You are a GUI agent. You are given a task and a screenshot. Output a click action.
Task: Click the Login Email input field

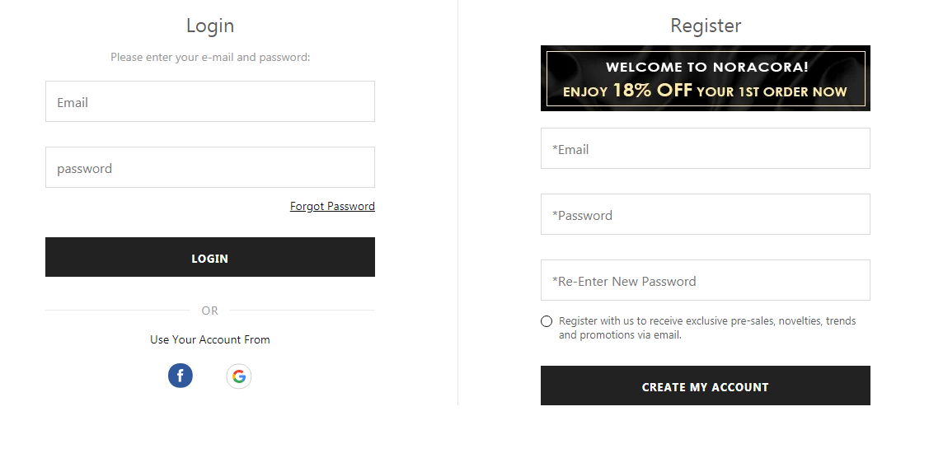tap(210, 102)
